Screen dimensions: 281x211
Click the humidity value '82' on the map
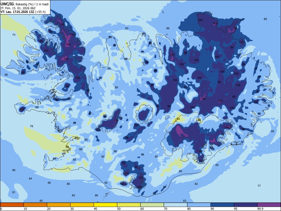pos(196,184)
